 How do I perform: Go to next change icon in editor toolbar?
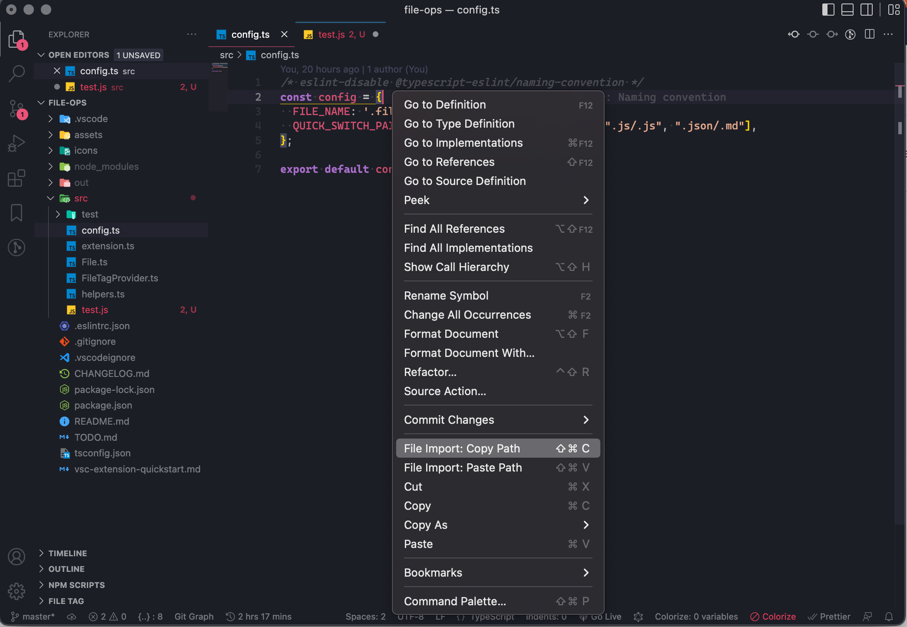(x=832, y=34)
